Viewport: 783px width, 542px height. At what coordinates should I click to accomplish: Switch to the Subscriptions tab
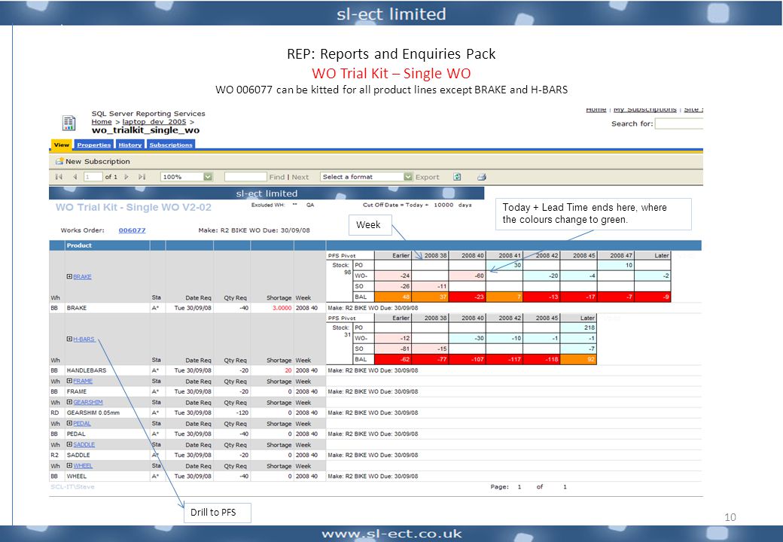click(171, 145)
